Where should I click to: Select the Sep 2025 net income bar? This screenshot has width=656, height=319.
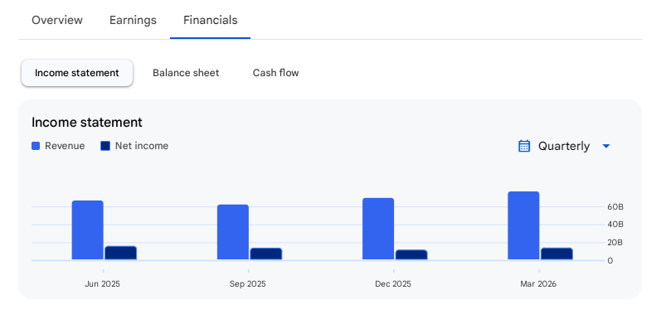[266, 254]
